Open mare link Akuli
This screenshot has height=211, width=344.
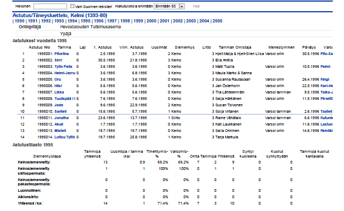[x=59, y=124]
